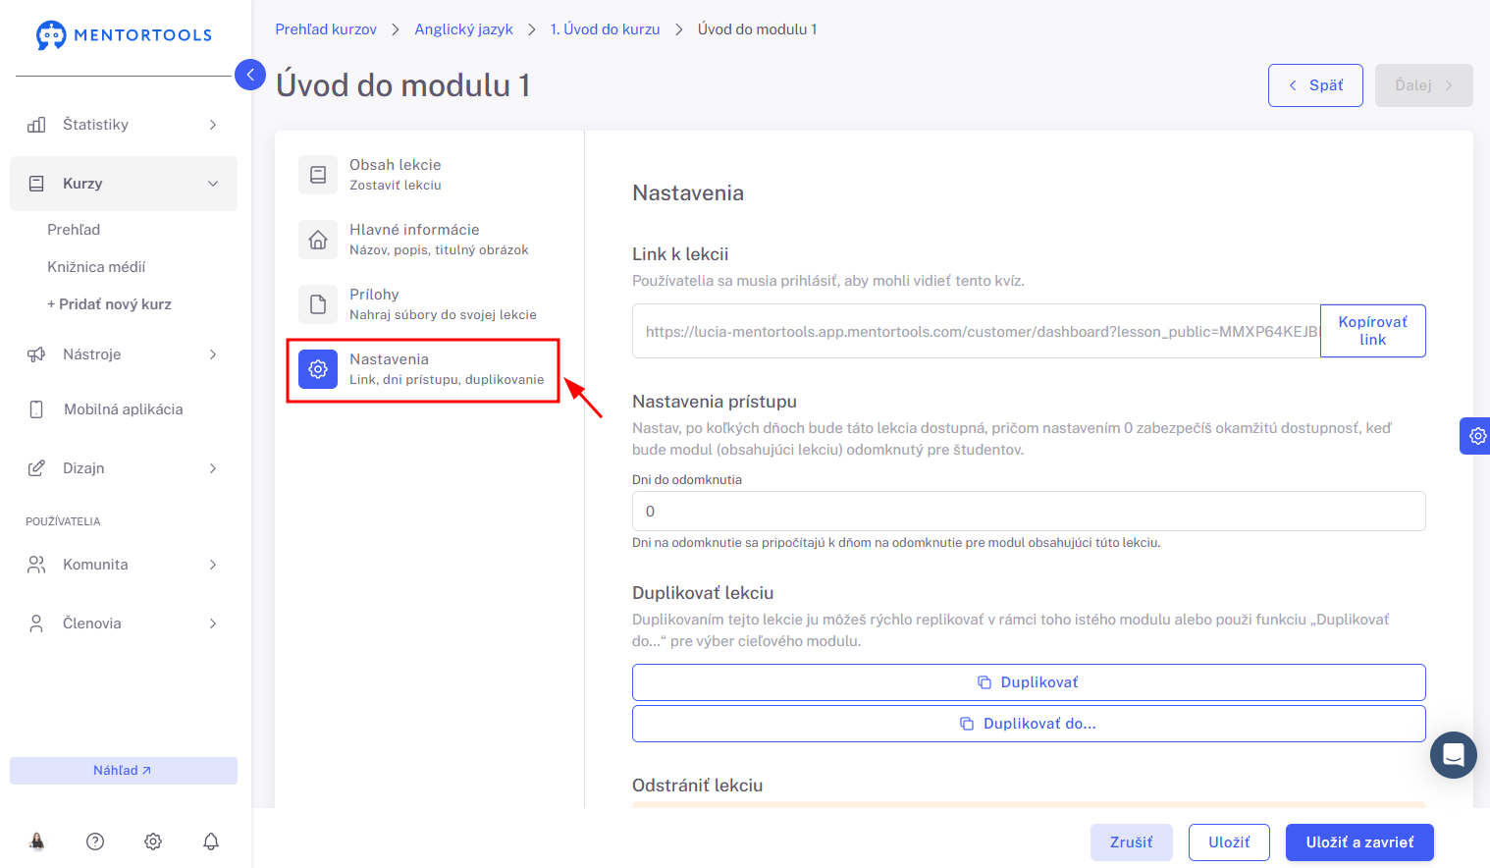Screen dimensions: 1490x868
Task: Click the blue floating gear icon at the right edge
Action: 1476,436
